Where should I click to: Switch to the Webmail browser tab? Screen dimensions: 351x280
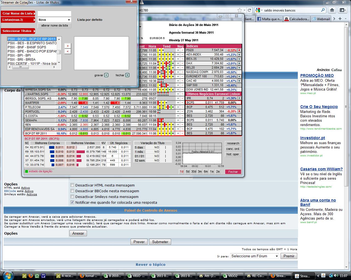coord(321,19)
